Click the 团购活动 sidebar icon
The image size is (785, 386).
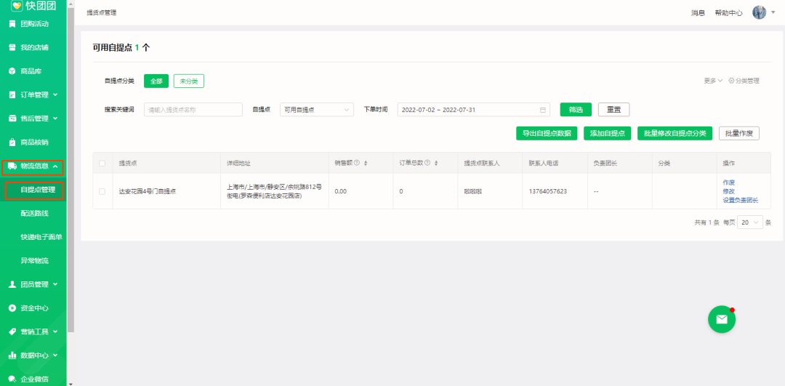(12, 23)
